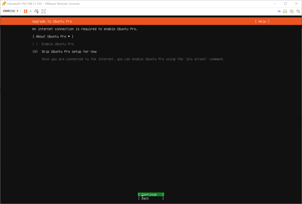Screen dimensions: 302x204
Task: Click the Back button
Action: tap(151, 198)
